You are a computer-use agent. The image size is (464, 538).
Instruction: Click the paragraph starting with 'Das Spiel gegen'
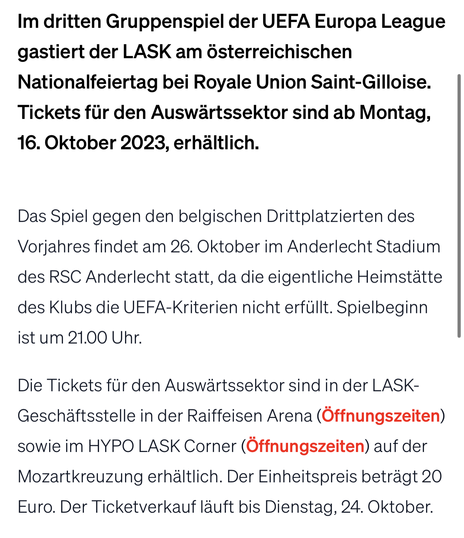230,277
